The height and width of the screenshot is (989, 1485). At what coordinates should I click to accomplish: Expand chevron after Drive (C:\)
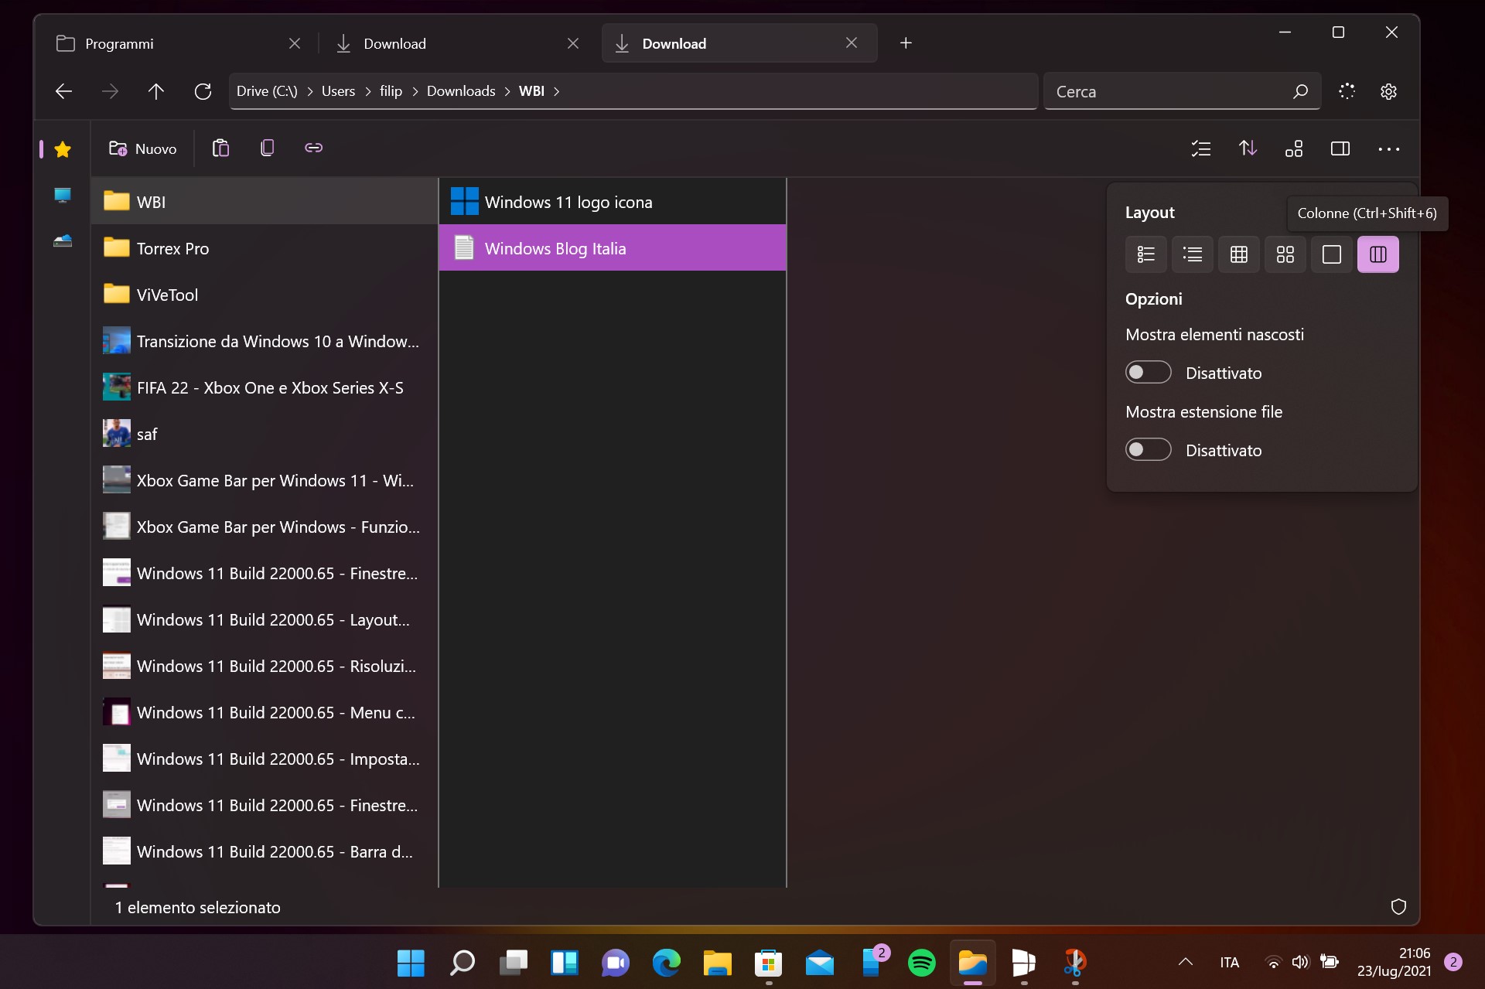[310, 91]
